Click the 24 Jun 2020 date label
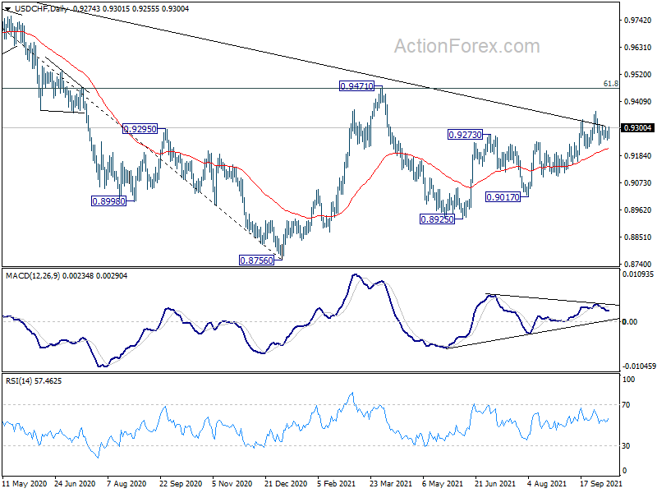The width and height of the screenshot is (657, 493). click(75, 483)
